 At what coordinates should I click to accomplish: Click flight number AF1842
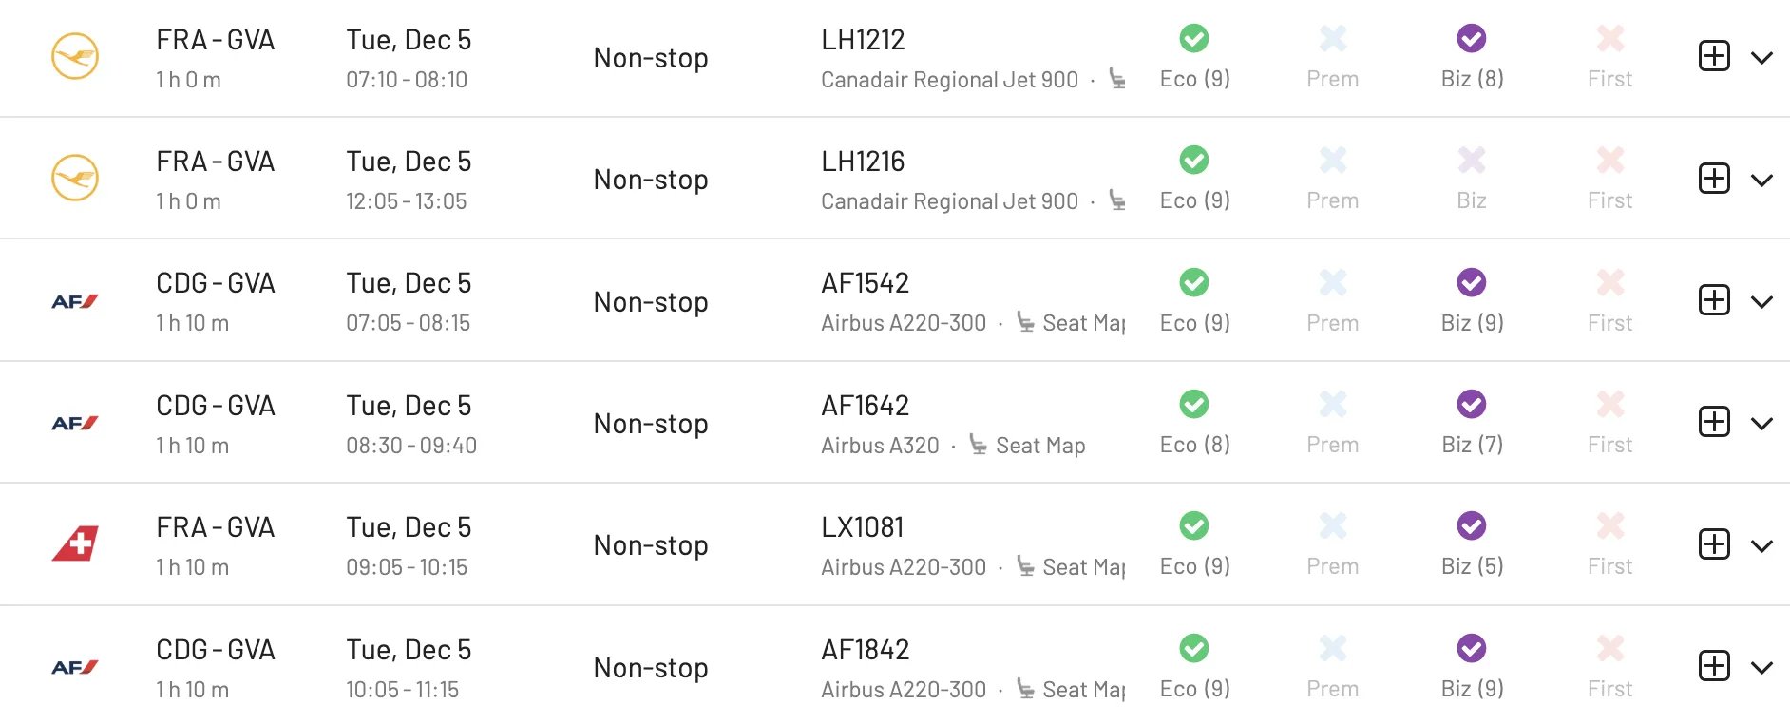click(865, 650)
